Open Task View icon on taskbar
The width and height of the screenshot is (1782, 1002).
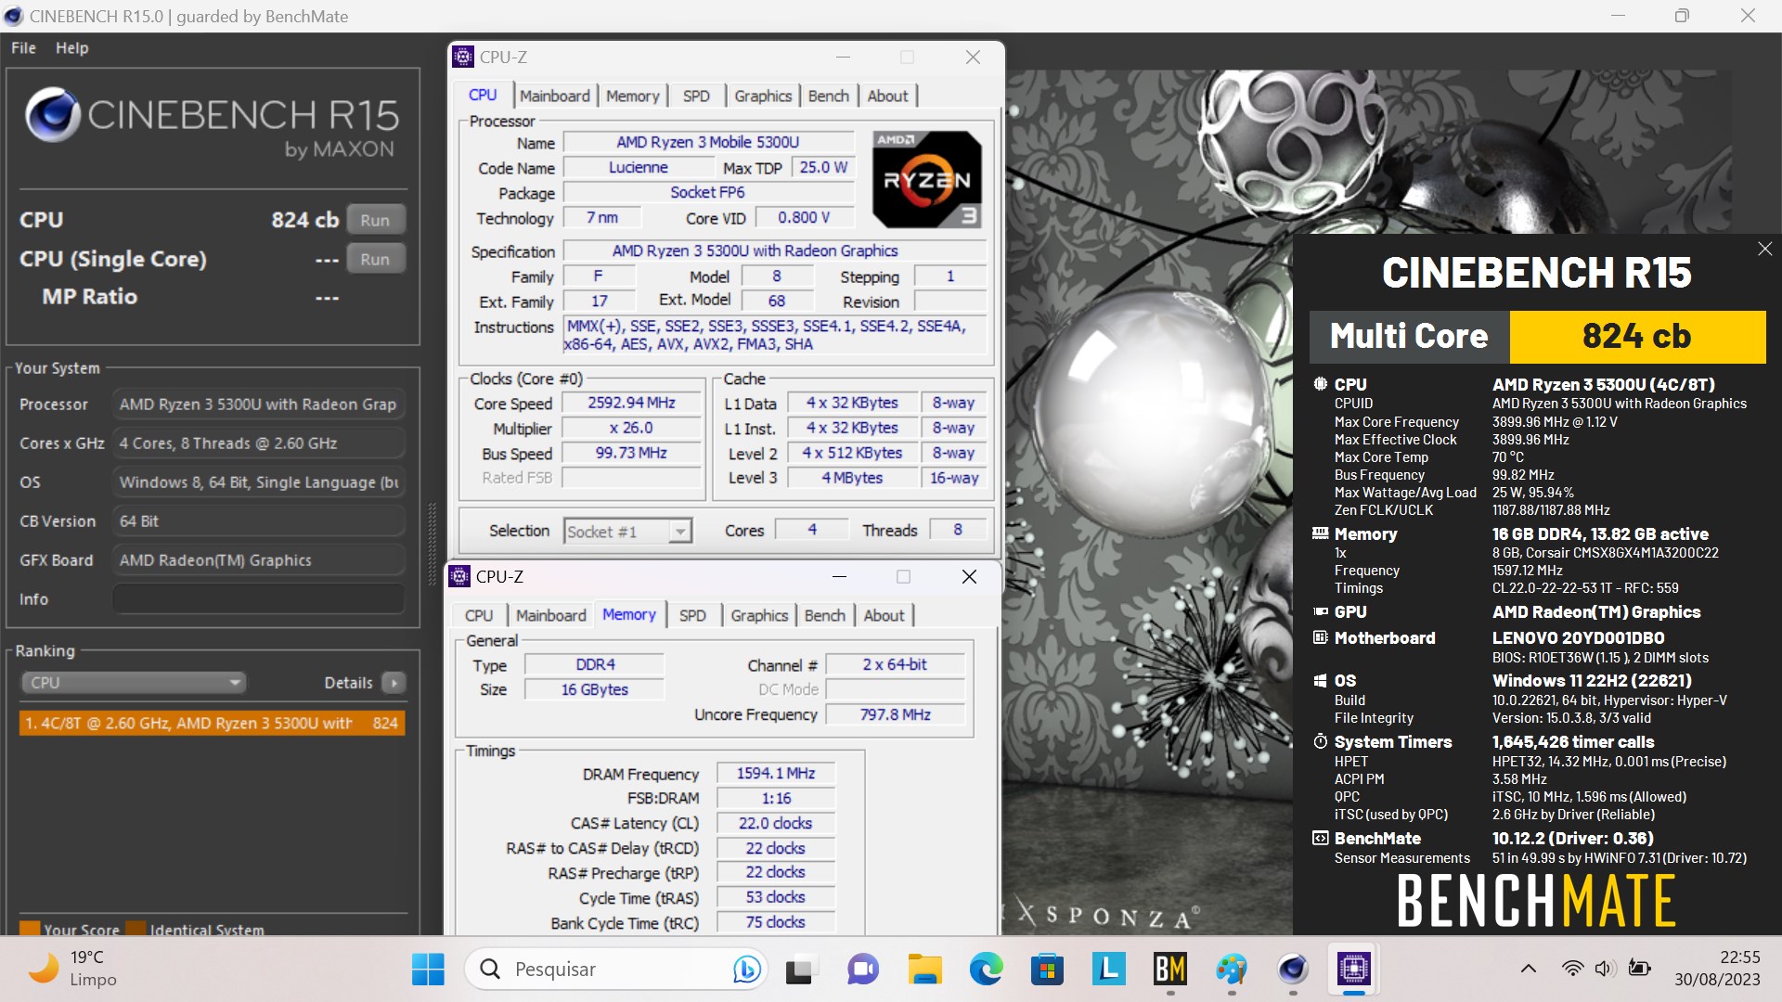(x=800, y=970)
